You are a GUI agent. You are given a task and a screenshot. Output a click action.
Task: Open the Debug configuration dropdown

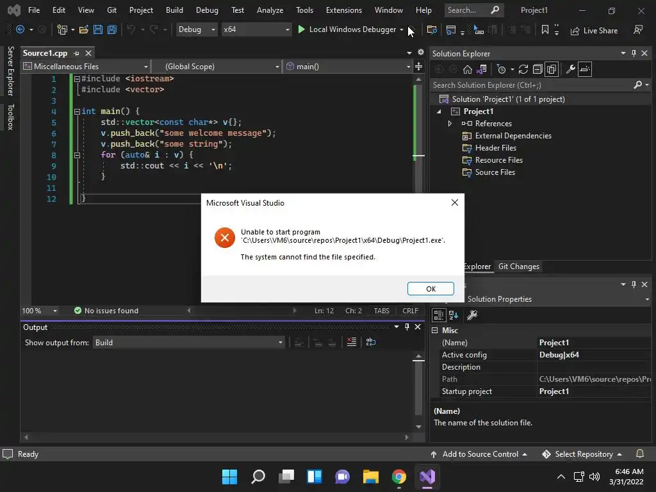tap(196, 29)
